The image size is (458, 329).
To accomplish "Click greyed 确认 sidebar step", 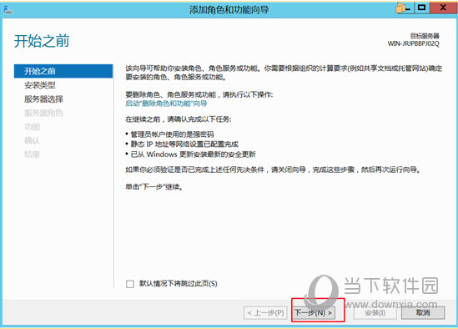I will [x=33, y=140].
